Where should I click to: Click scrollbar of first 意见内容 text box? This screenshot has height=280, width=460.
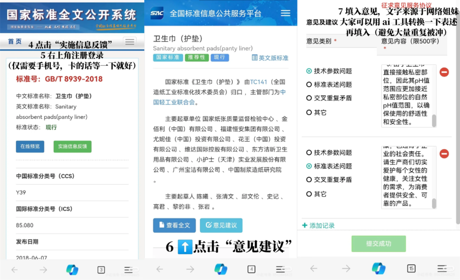coord(434,121)
